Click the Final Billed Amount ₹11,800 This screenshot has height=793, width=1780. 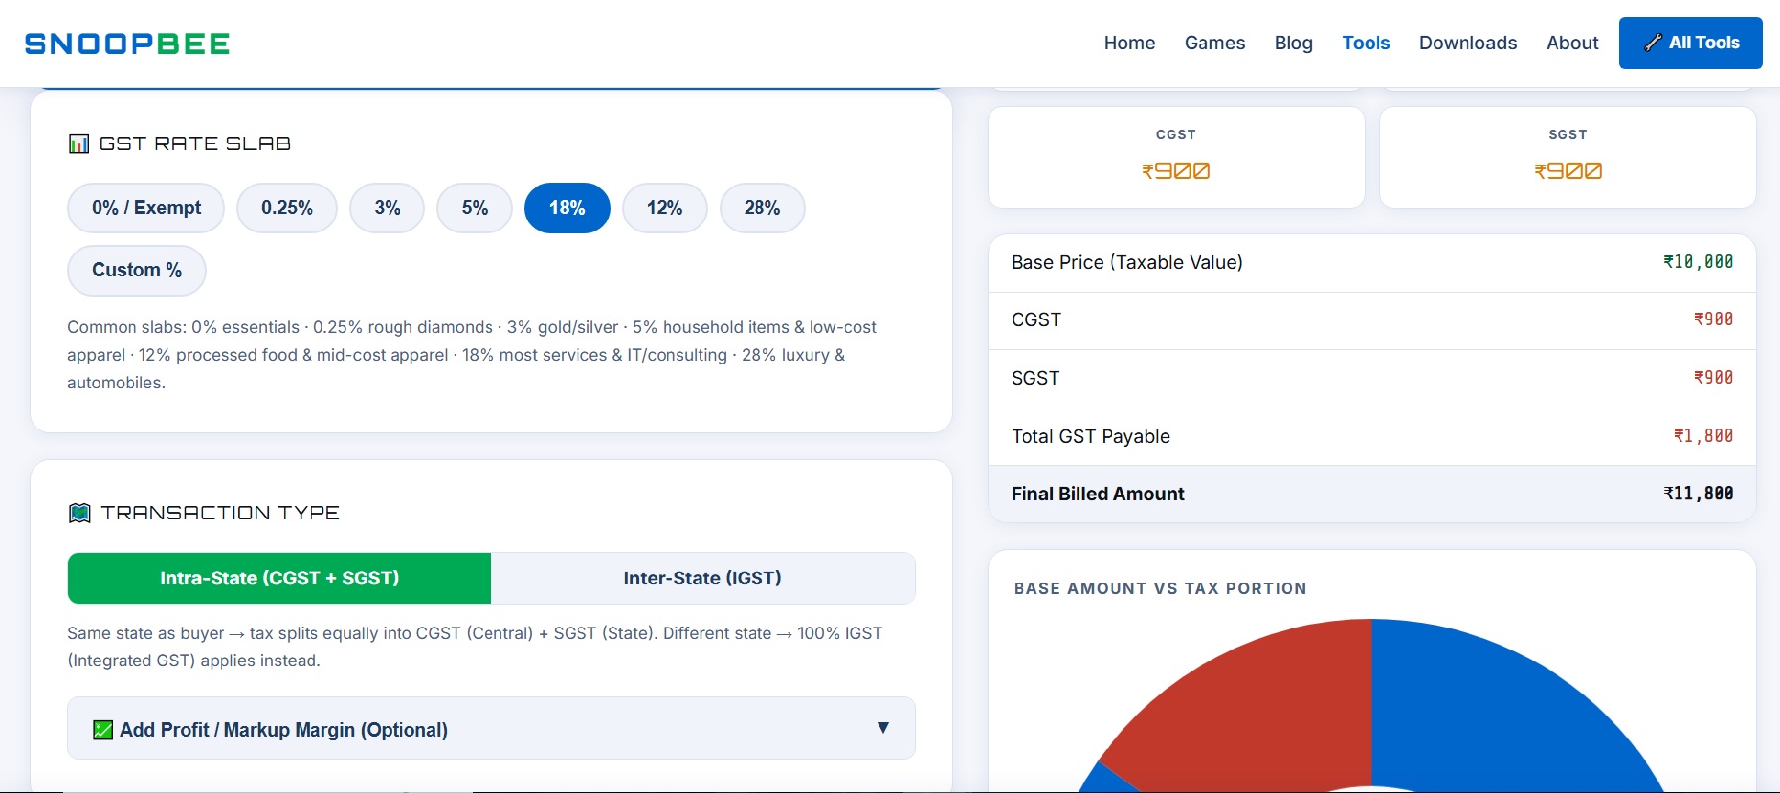(x=1698, y=493)
